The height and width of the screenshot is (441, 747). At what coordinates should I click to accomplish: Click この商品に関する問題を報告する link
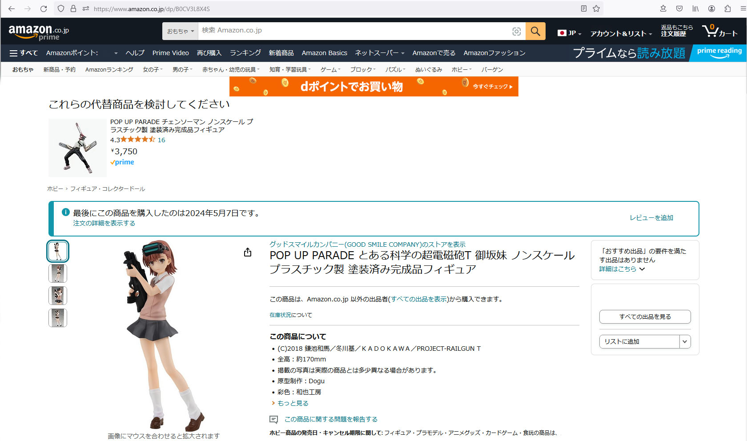[331, 419]
